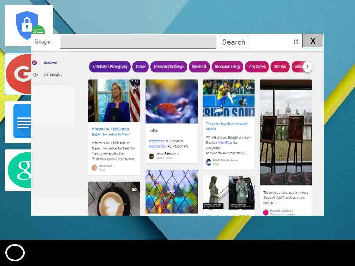The height and width of the screenshot is (266, 355).
Task: Select the Soccer topic chip
Action: tap(141, 67)
